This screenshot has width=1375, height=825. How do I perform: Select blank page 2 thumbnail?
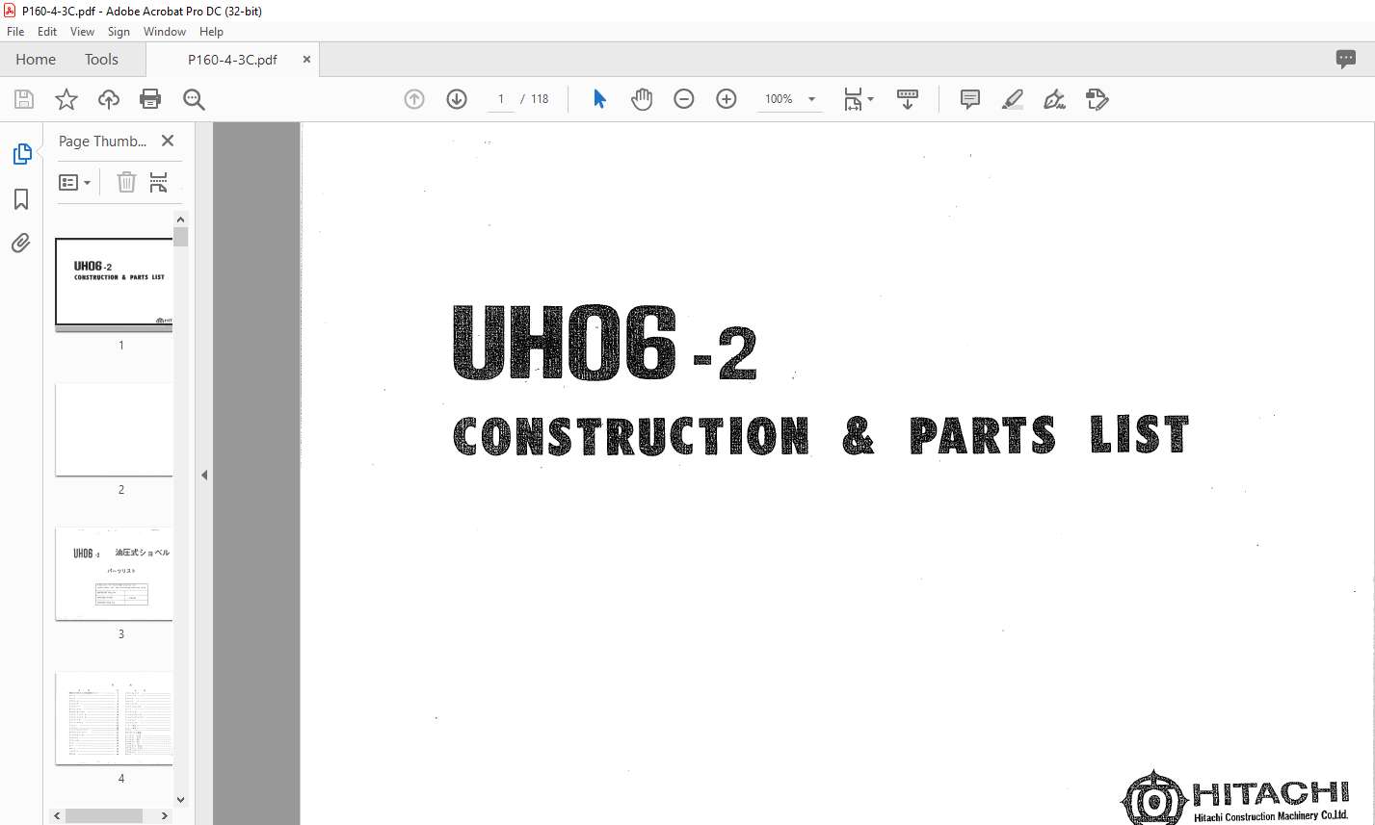(114, 429)
